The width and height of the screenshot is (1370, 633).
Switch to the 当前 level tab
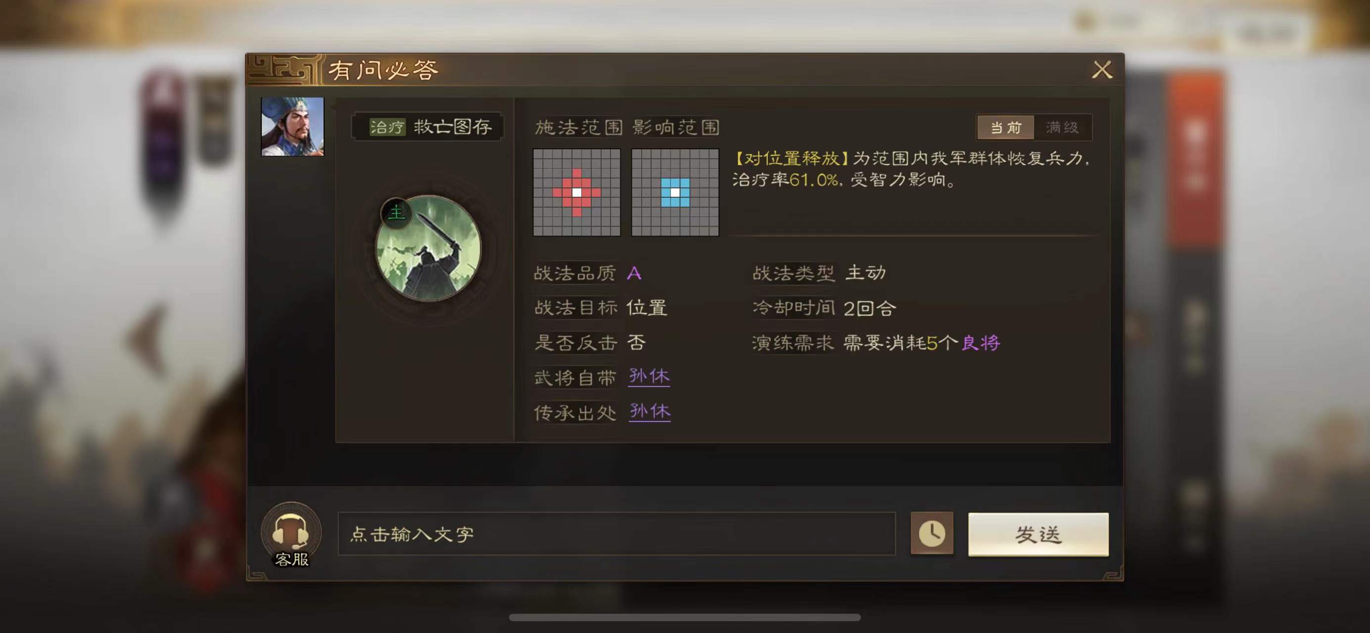[x=1006, y=128]
